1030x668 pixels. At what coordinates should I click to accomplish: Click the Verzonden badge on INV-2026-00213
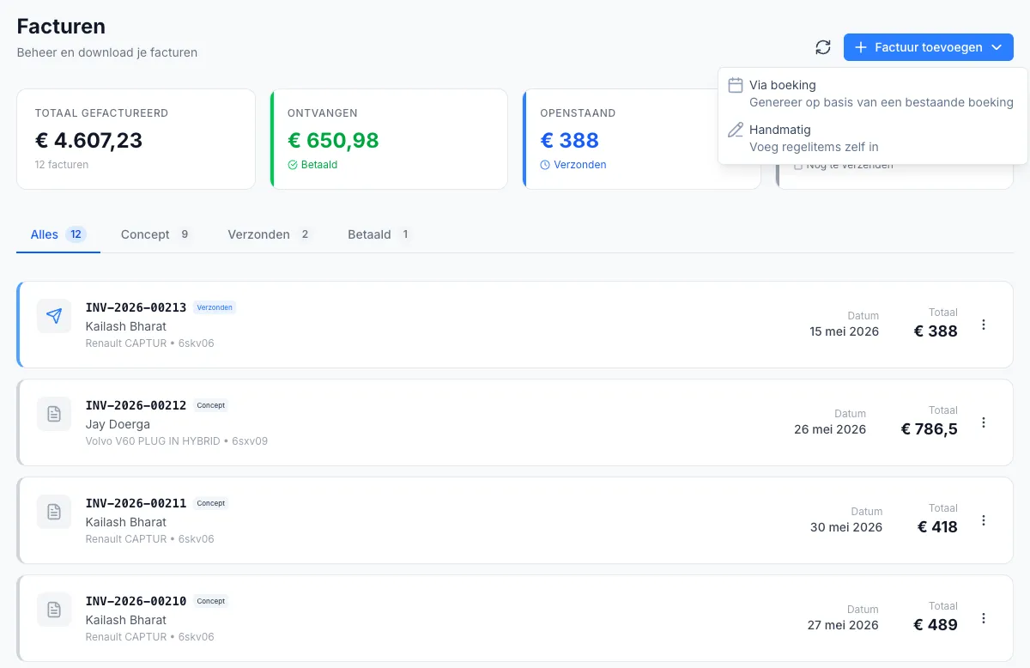pyautogui.click(x=215, y=307)
